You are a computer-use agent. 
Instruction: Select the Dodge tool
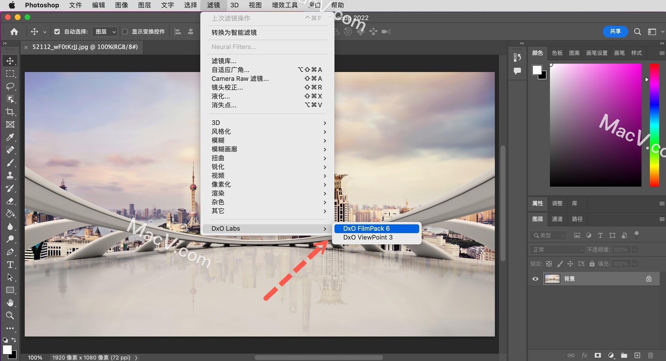tap(10, 239)
